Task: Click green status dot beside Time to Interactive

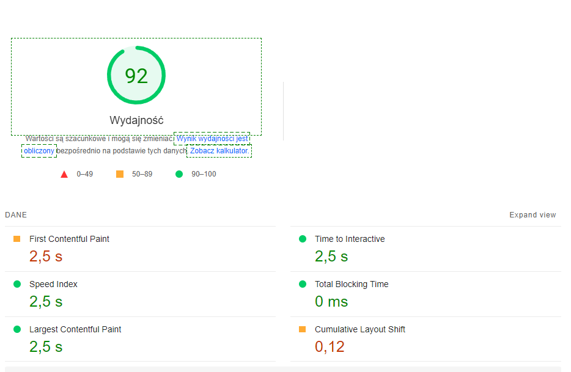Action: click(x=303, y=239)
